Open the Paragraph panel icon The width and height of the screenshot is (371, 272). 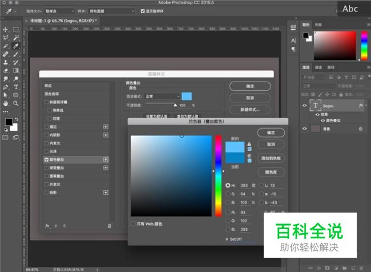tap(293, 49)
